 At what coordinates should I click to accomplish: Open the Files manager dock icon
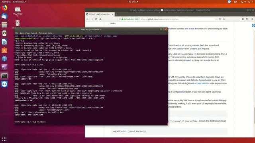tap(4, 25)
